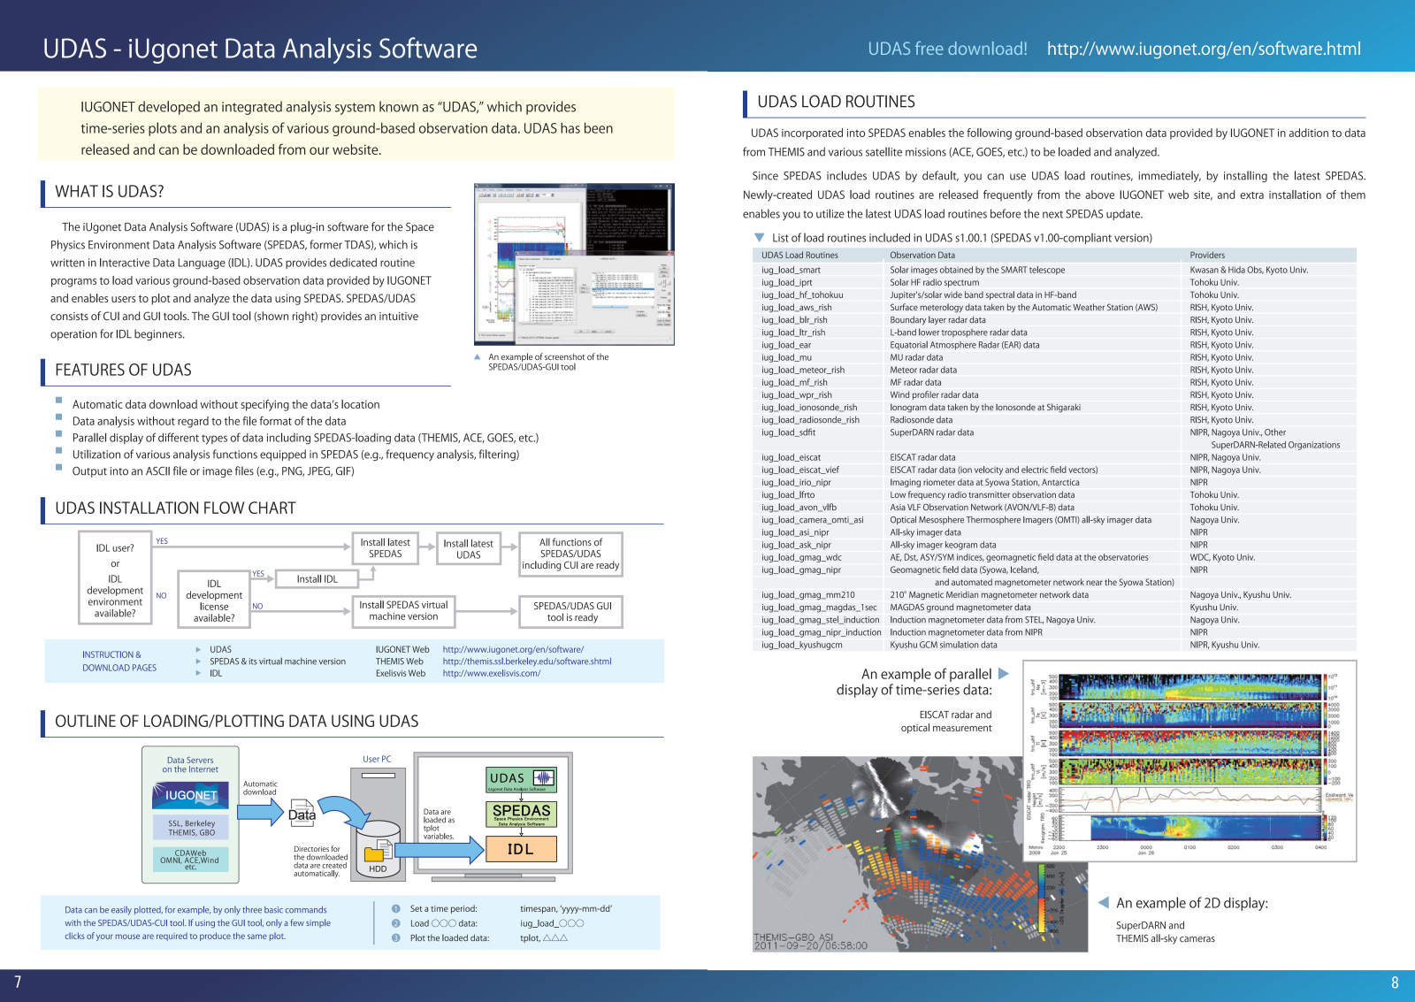The image size is (1415, 1002).
Task: Click 'Install SPEDAS virtual machine version' box
Action: [x=403, y=611]
